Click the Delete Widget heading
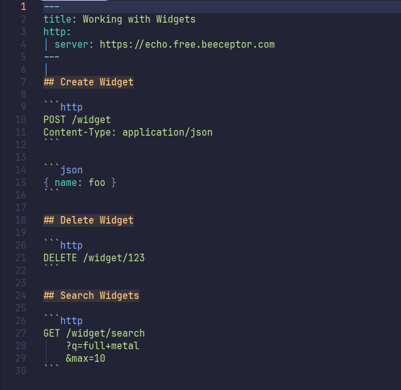401x390 pixels. [88, 220]
